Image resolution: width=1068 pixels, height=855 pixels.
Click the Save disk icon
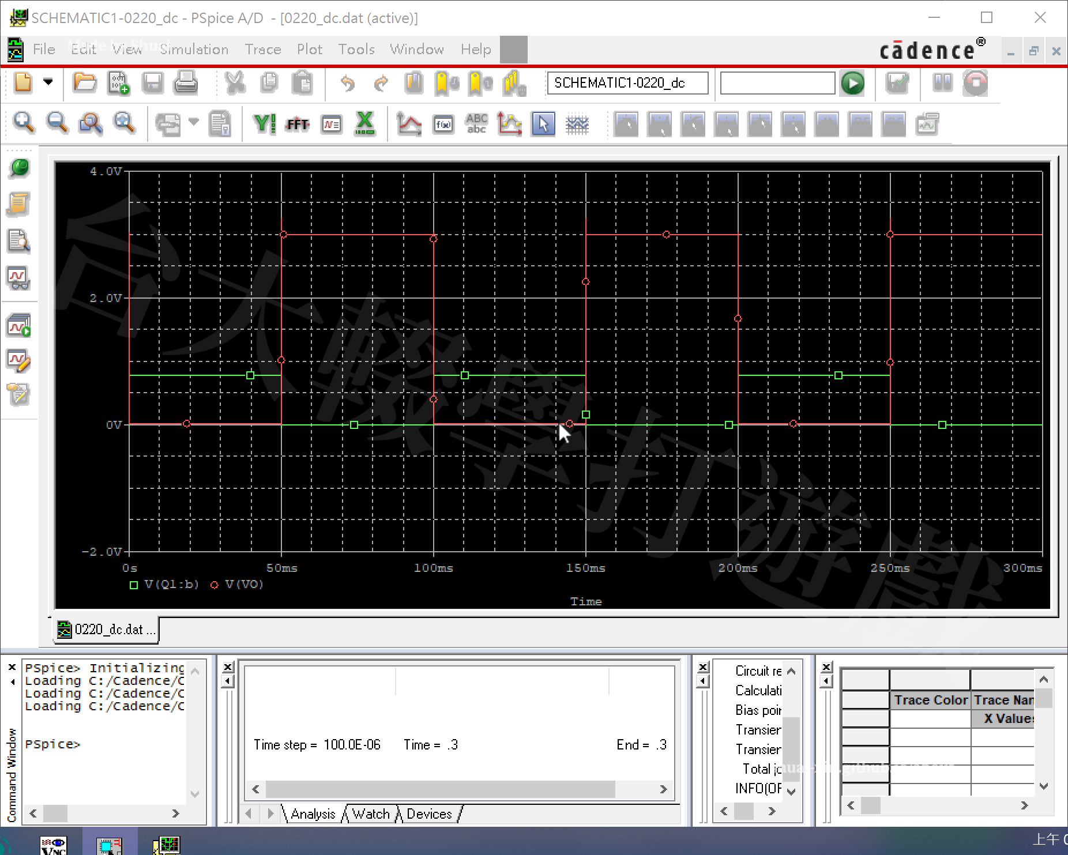[153, 82]
